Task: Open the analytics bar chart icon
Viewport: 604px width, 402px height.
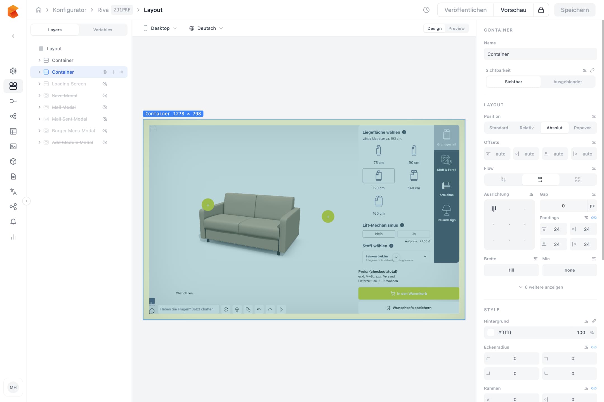Action: pos(13,237)
